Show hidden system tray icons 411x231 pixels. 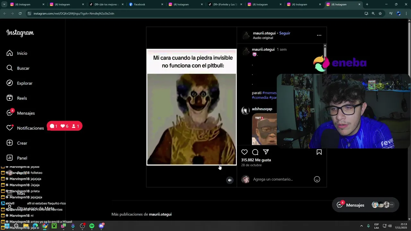click(361, 226)
